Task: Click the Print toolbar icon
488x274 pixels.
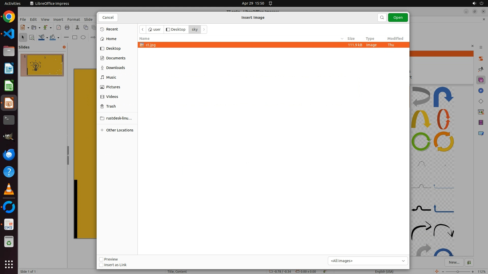Action: (67, 27)
